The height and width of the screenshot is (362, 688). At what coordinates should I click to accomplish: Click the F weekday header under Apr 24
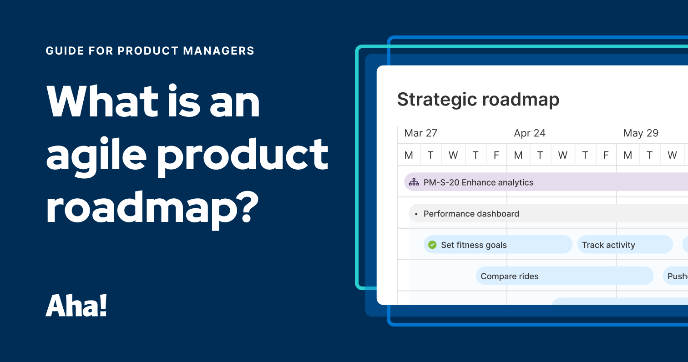coord(606,155)
